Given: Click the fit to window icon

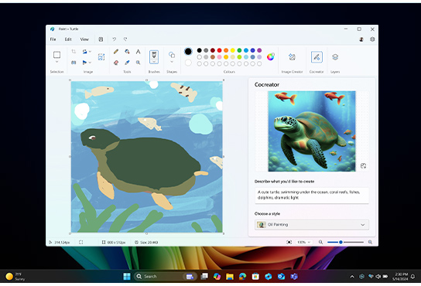Looking at the screenshot, I should (x=289, y=242).
